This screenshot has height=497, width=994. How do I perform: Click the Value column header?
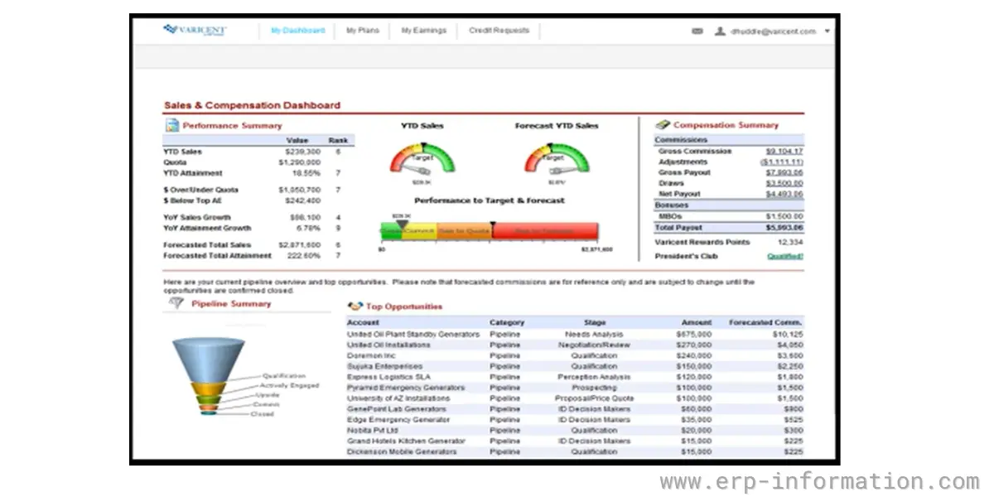(297, 140)
